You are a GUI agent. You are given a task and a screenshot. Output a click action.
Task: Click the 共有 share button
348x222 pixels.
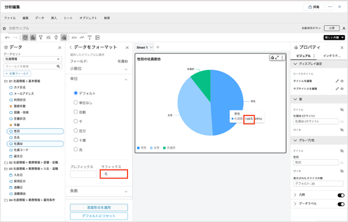tap(313, 7)
